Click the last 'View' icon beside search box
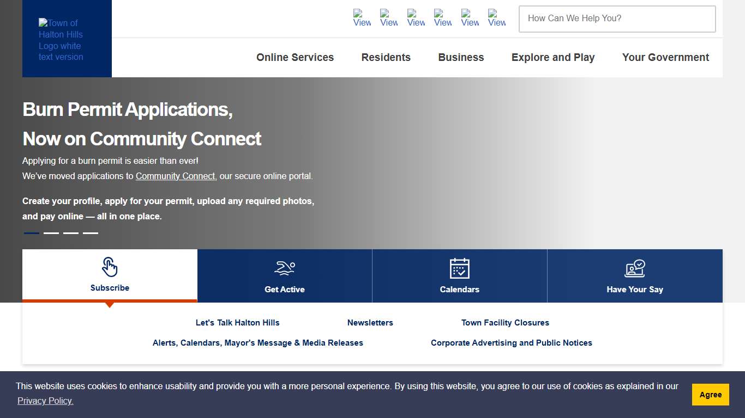Viewport: 745px width, 418px height. coord(497,18)
